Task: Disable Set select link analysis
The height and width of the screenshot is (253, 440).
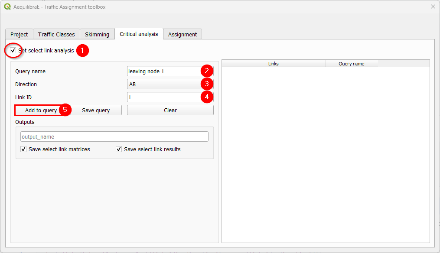Action: [x=13, y=50]
